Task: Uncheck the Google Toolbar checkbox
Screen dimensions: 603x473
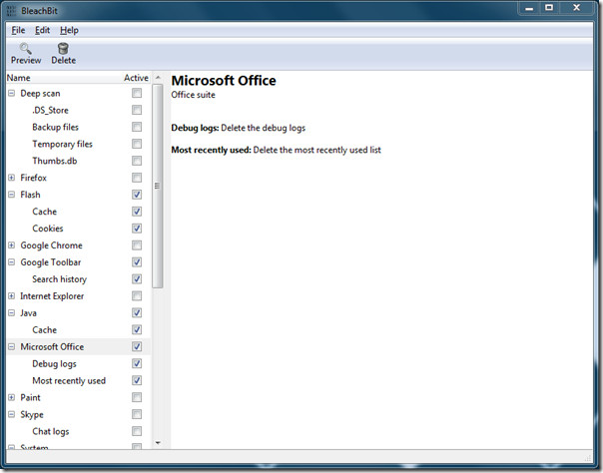Action: (137, 262)
